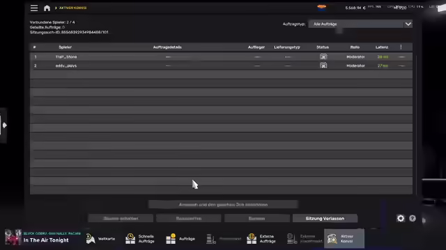Click the Verbundene Spieler: 2 / 4 text
The image size is (446, 250).
(x=52, y=22)
